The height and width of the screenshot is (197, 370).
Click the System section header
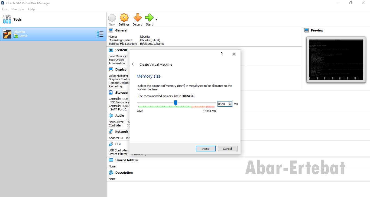point(121,50)
